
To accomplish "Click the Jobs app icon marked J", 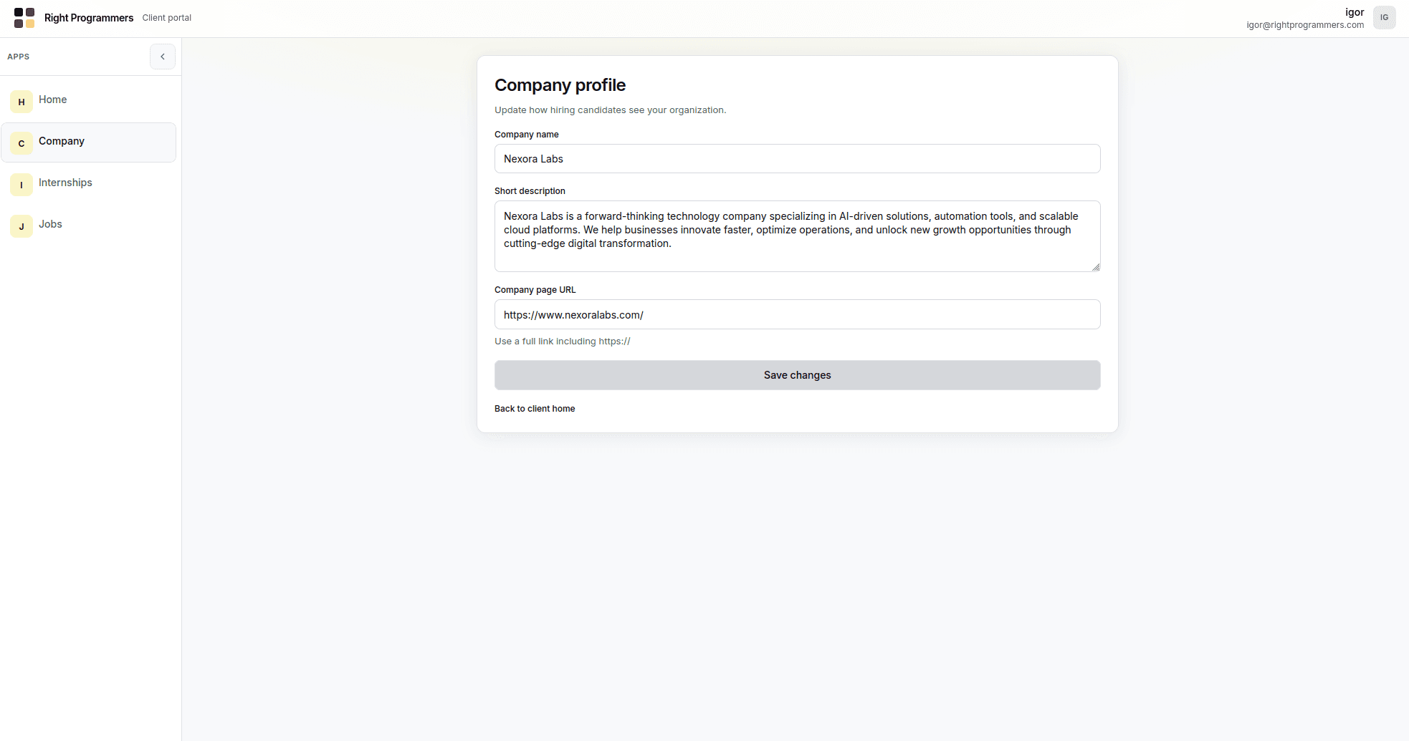I will point(21,226).
